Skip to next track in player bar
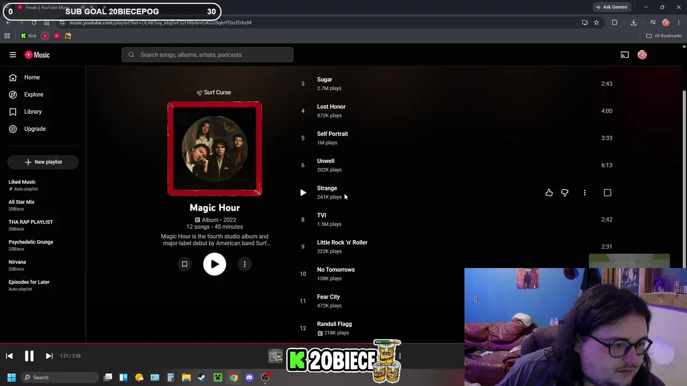The image size is (687, 386). pos(49,356)
